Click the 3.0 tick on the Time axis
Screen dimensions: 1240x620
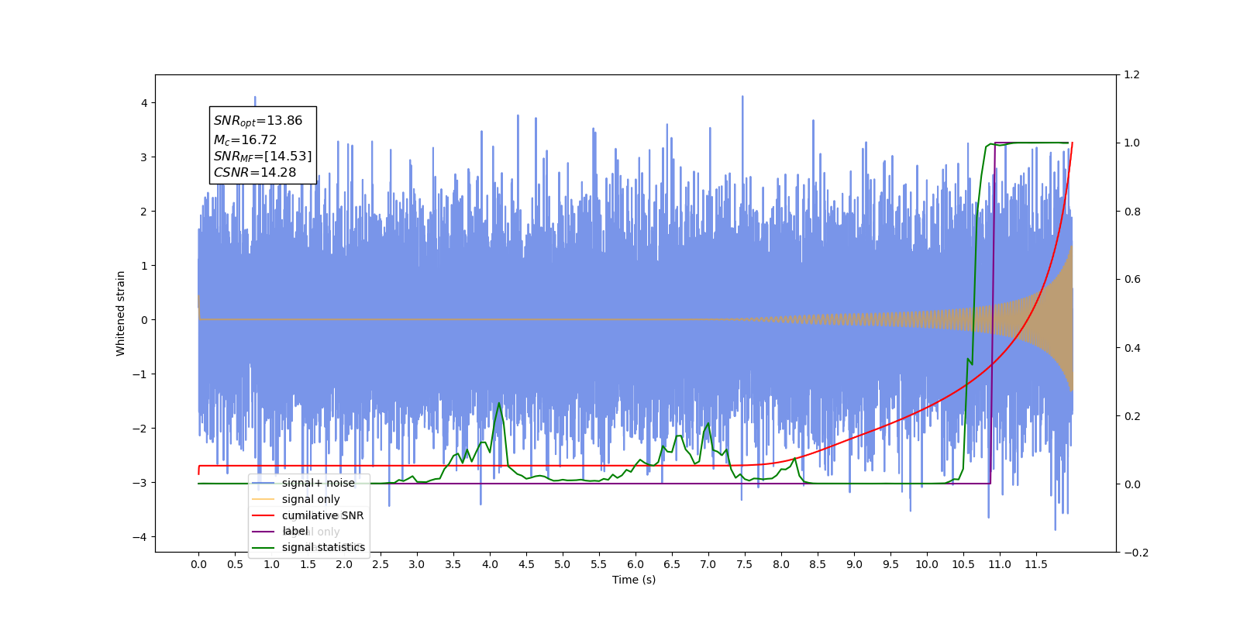[x=417, y=564]
